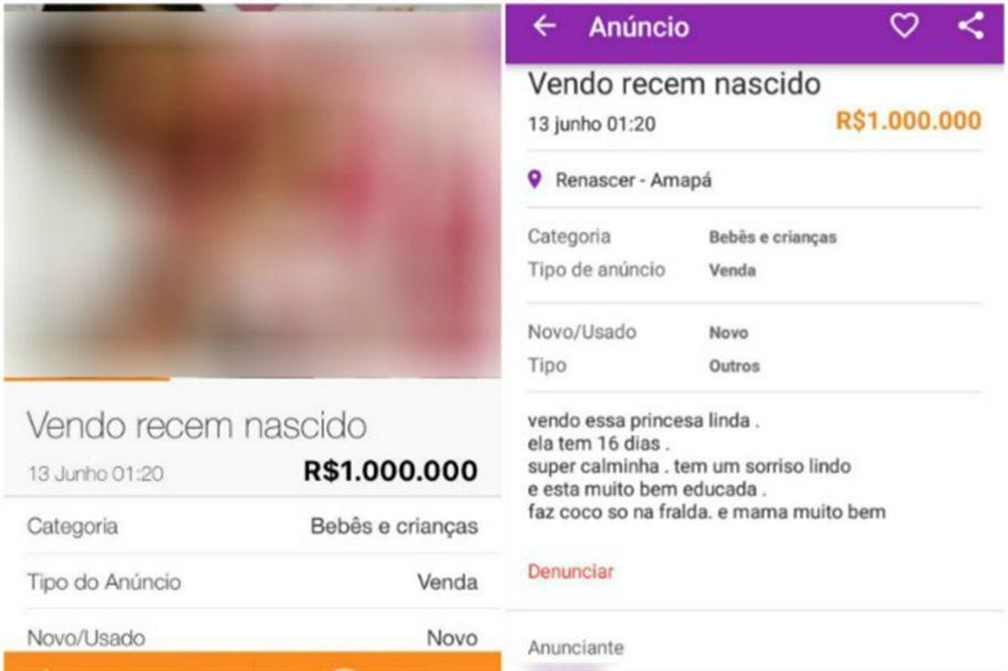Click the orange R$1.000.000 price
The width and height of the screenshot is (1008, 671).
908,121
